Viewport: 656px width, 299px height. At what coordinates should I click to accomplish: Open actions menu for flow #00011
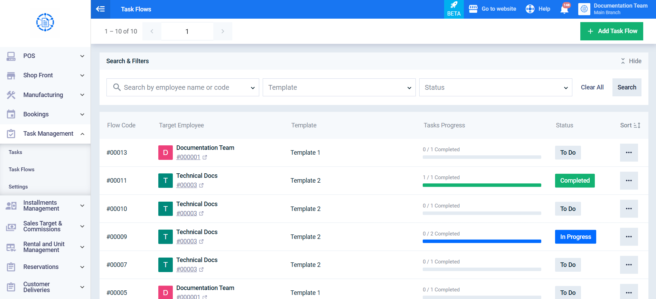pyautogui.click(x=629, y=181)
